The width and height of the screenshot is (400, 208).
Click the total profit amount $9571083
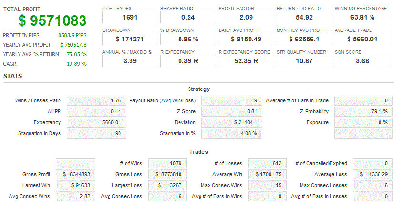tap(52, 20)
